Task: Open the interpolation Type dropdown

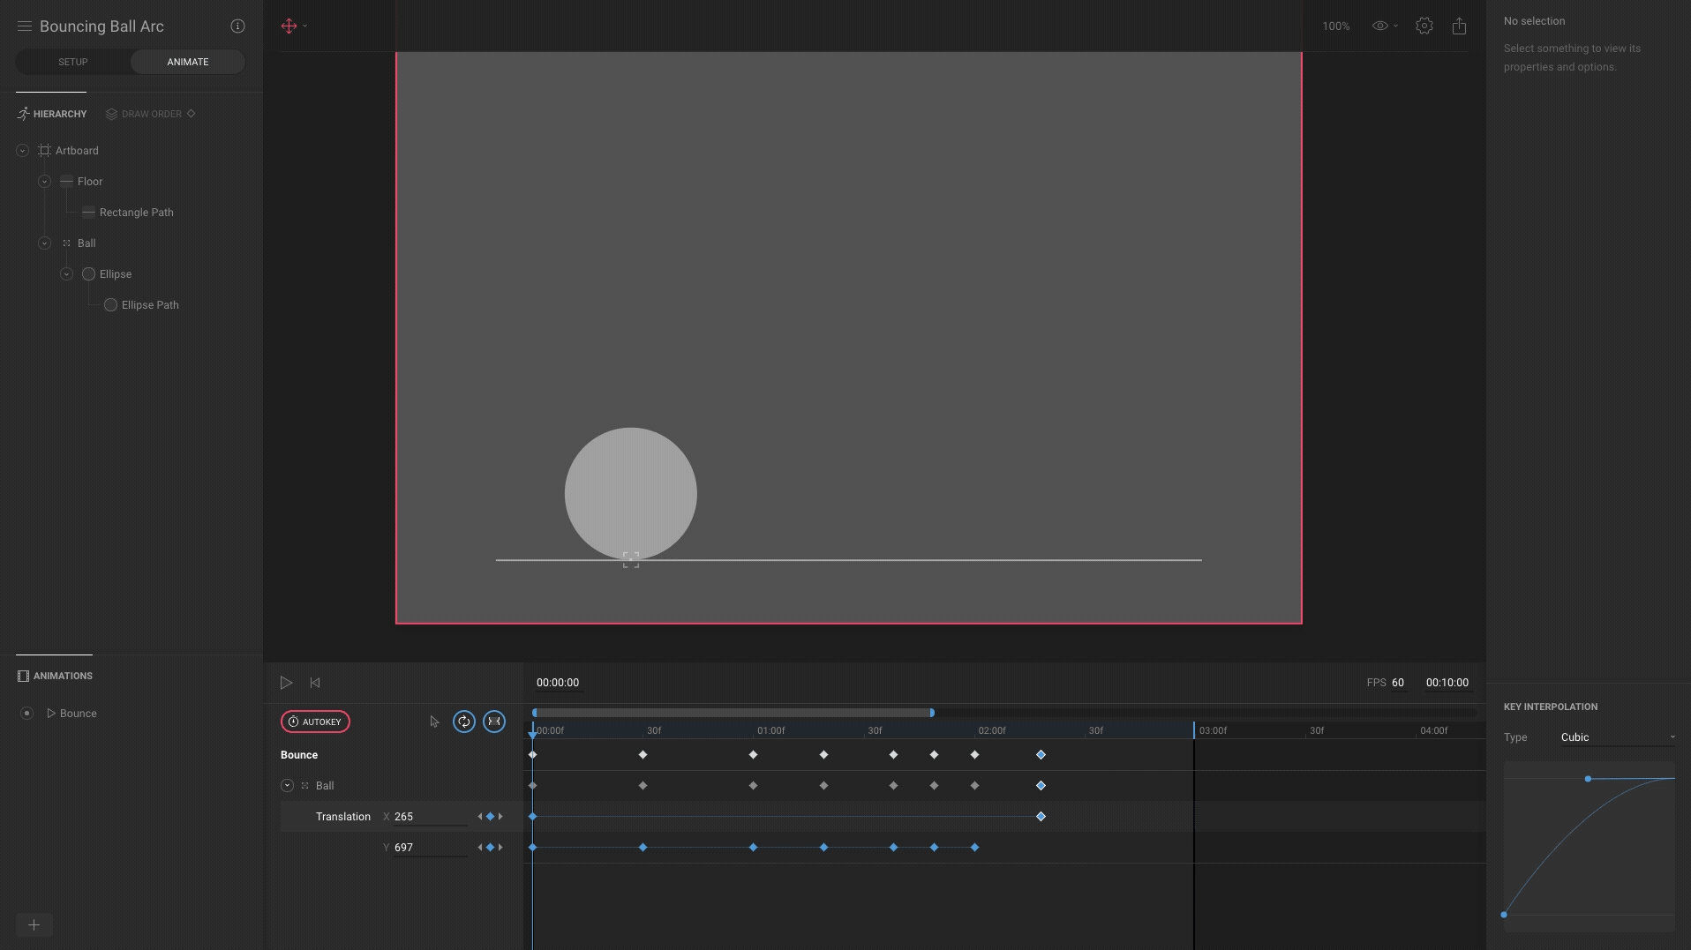Action: (1618, 737)
